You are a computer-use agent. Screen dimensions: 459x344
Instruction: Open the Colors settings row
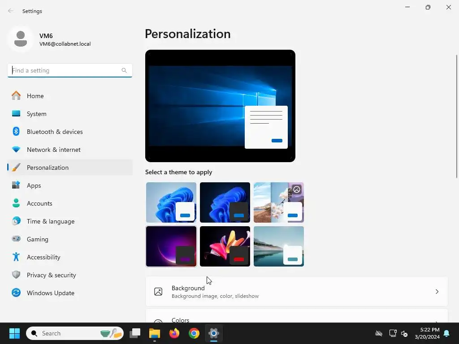[297, 316]
